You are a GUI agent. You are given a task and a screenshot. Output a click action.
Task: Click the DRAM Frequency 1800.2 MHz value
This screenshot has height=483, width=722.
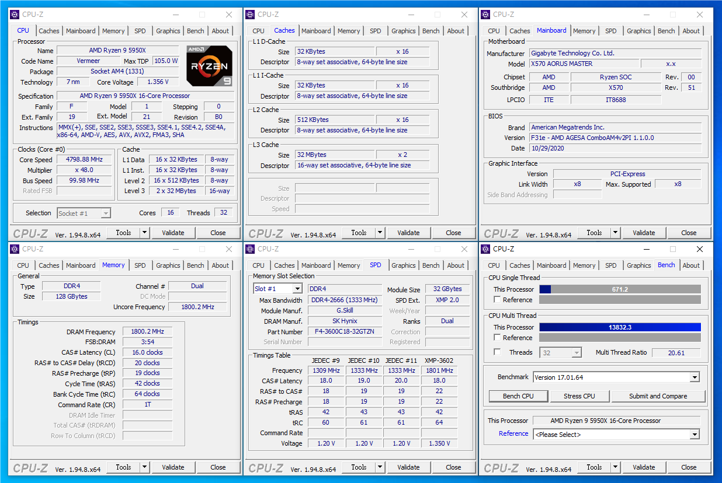[147, 332]
